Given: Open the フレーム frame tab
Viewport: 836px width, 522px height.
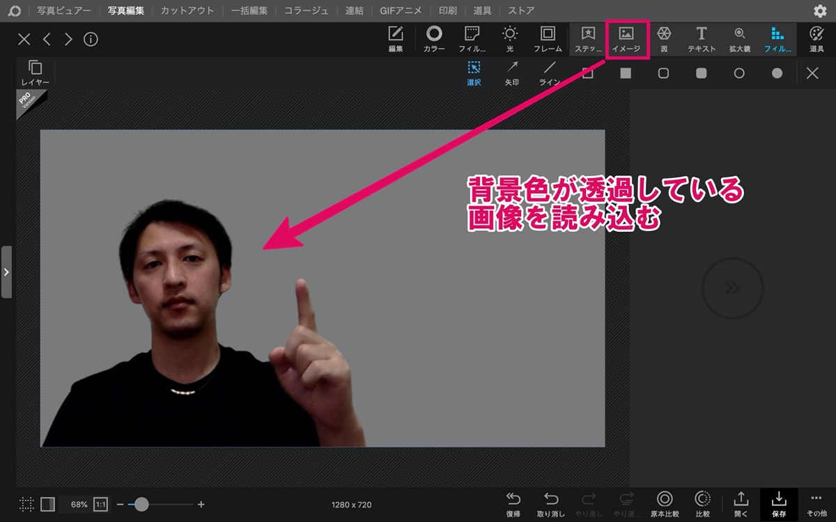Looking at the screenshot, I should (x=548, y=40).
